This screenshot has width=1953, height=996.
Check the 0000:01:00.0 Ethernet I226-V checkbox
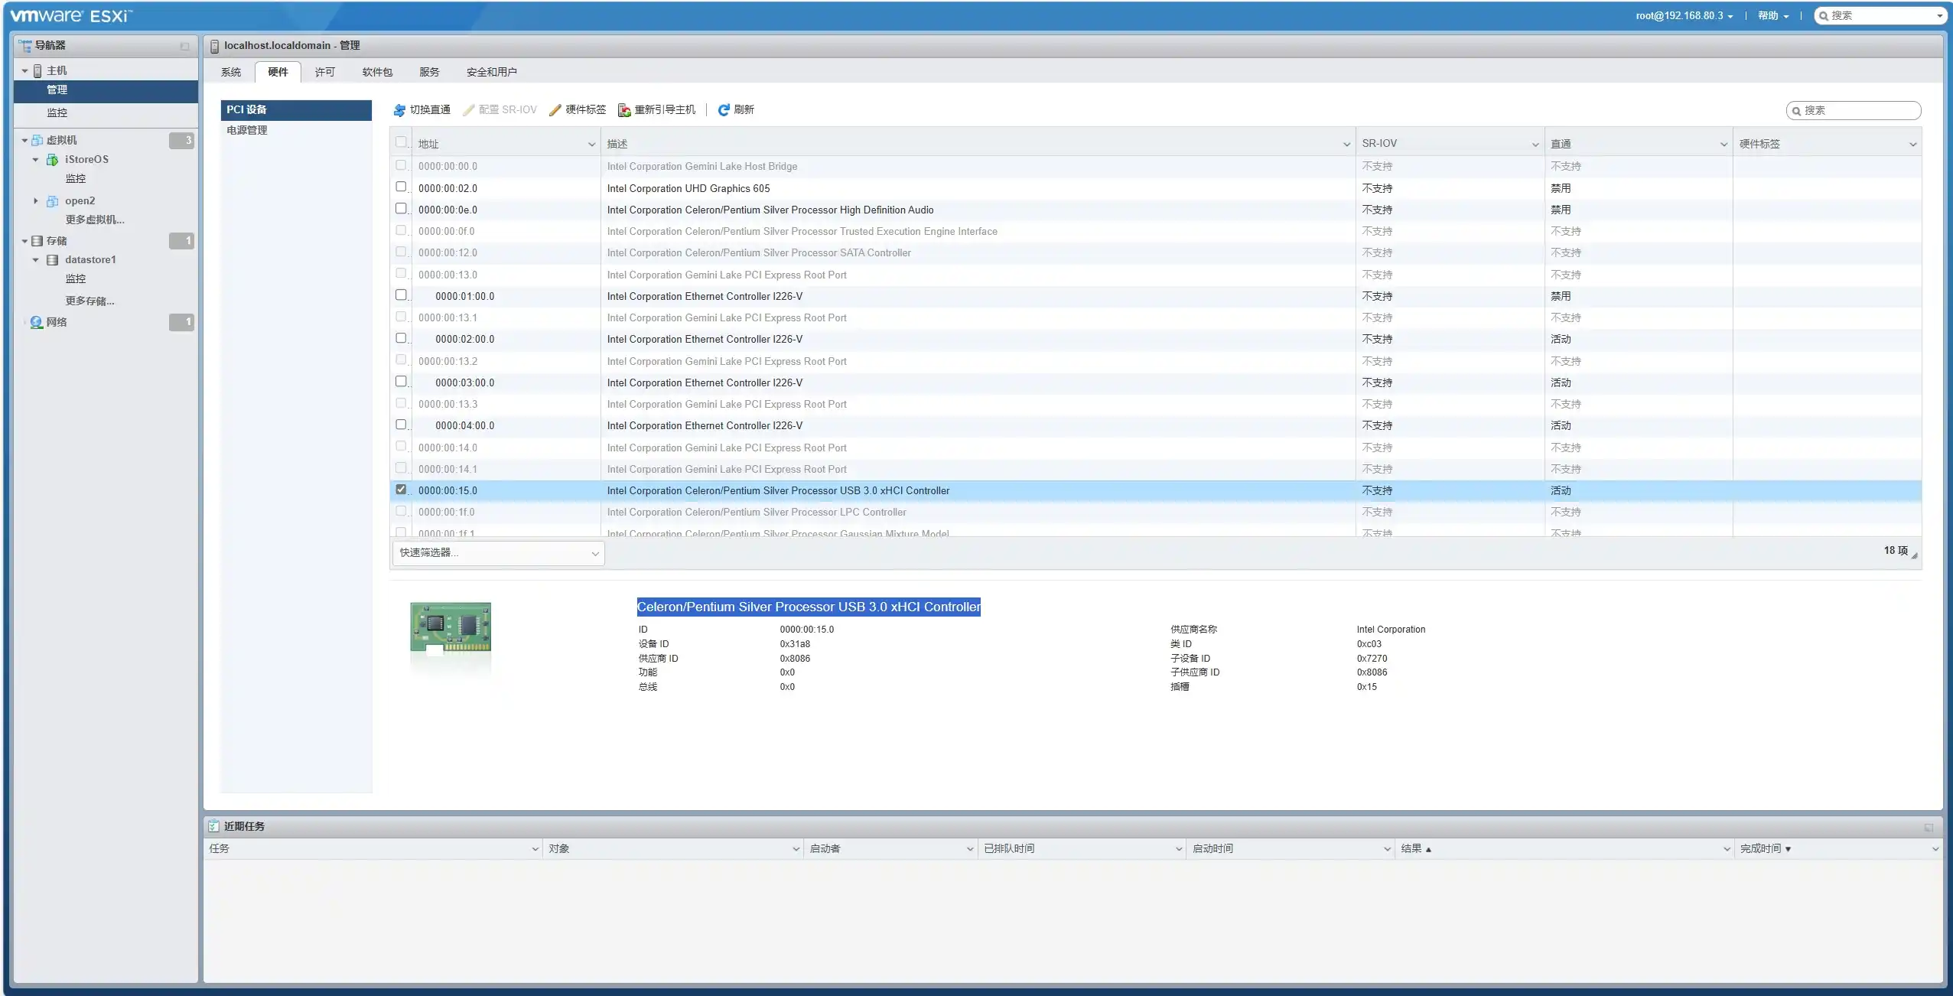coord(401,295)
